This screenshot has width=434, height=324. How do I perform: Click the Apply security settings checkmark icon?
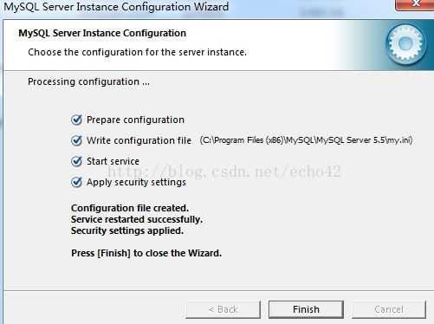[76, 182]
